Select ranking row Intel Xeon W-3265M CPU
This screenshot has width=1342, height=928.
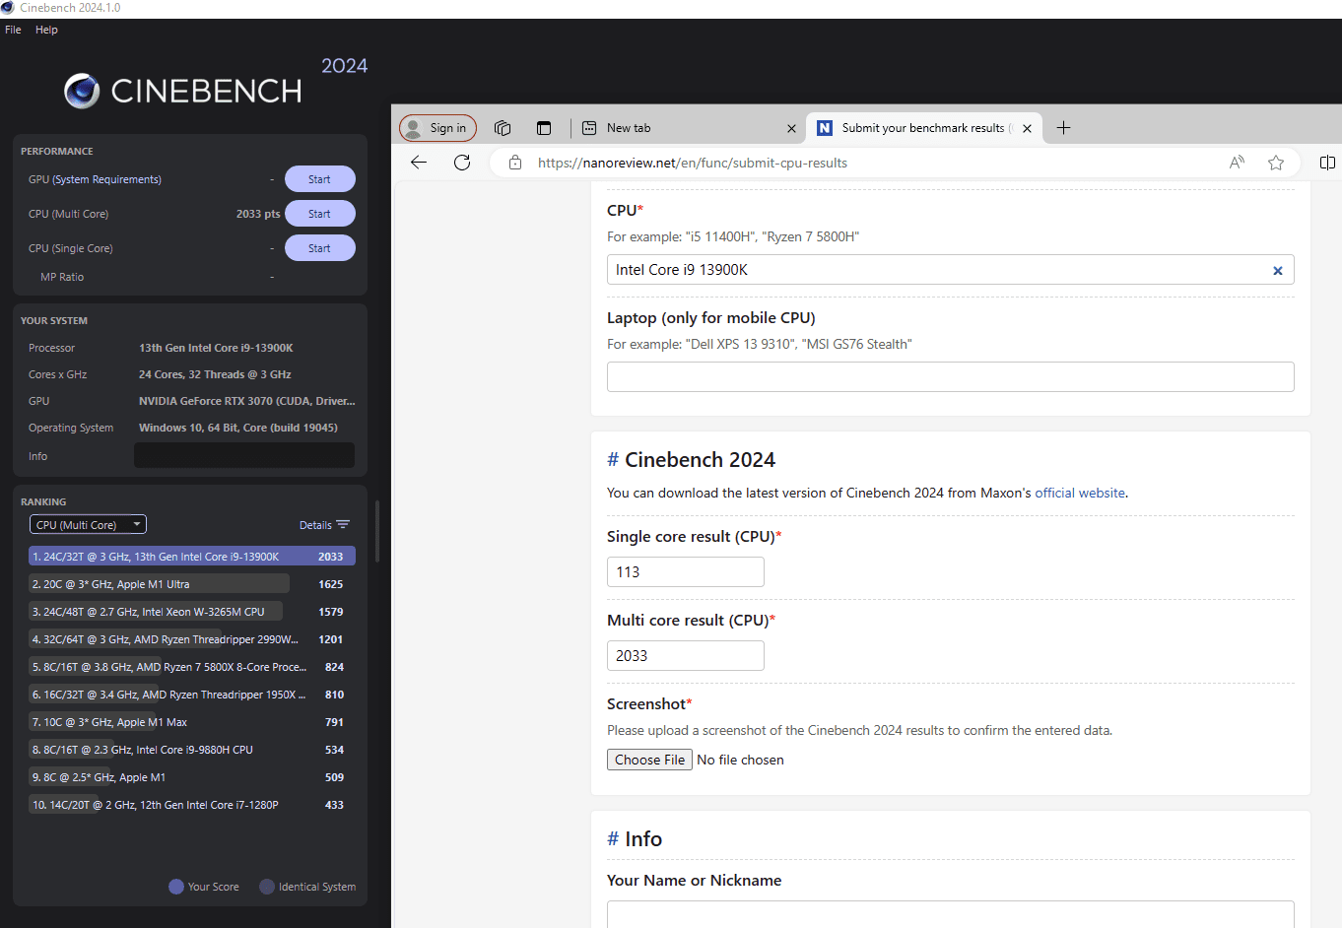pyautogui.click(x=191, y=612)
